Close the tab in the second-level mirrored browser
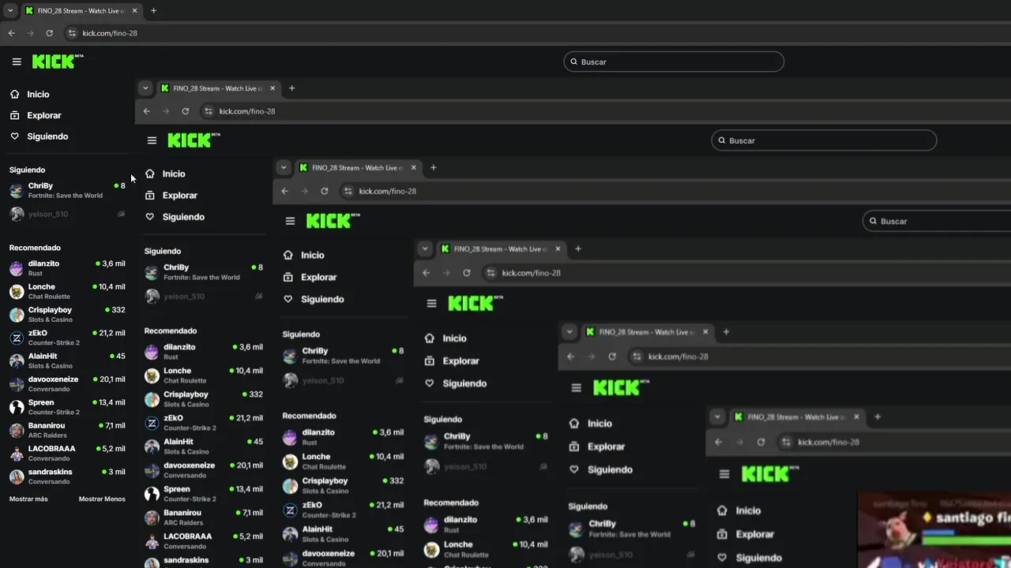 (272, 88)
